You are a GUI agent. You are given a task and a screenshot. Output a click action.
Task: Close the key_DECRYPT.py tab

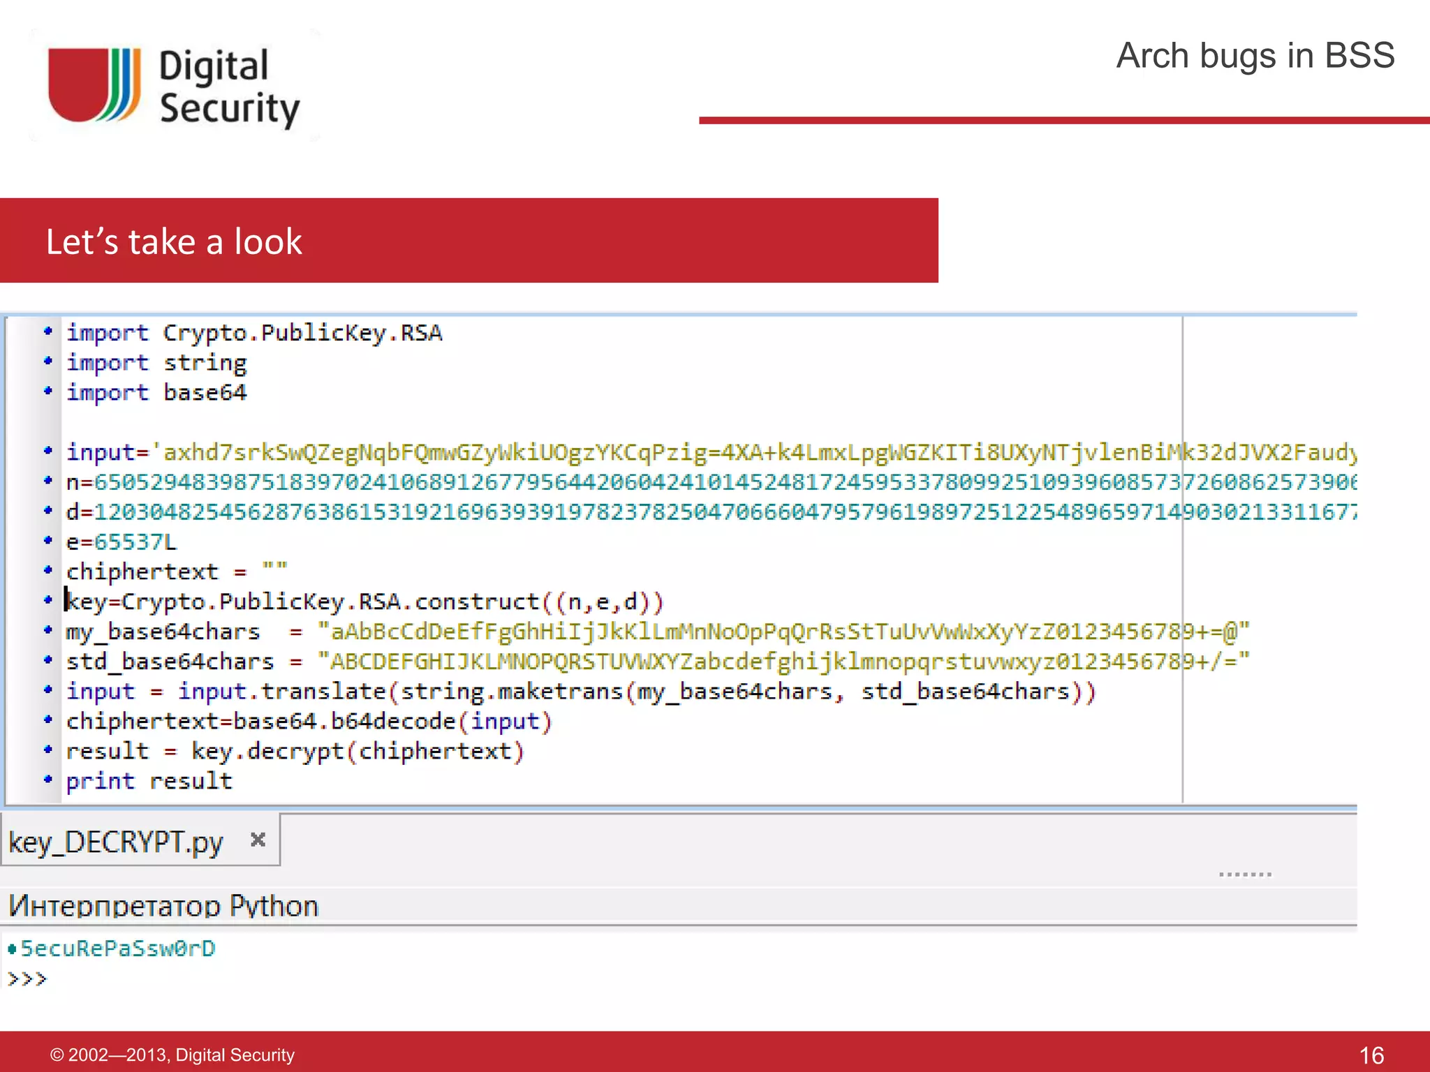pos(258,840)
